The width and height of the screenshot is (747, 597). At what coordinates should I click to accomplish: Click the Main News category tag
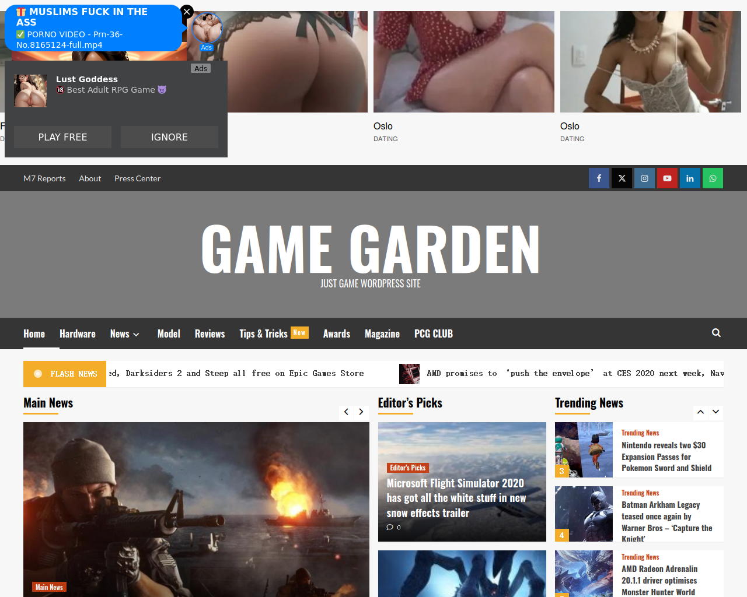tap(49, 587)
